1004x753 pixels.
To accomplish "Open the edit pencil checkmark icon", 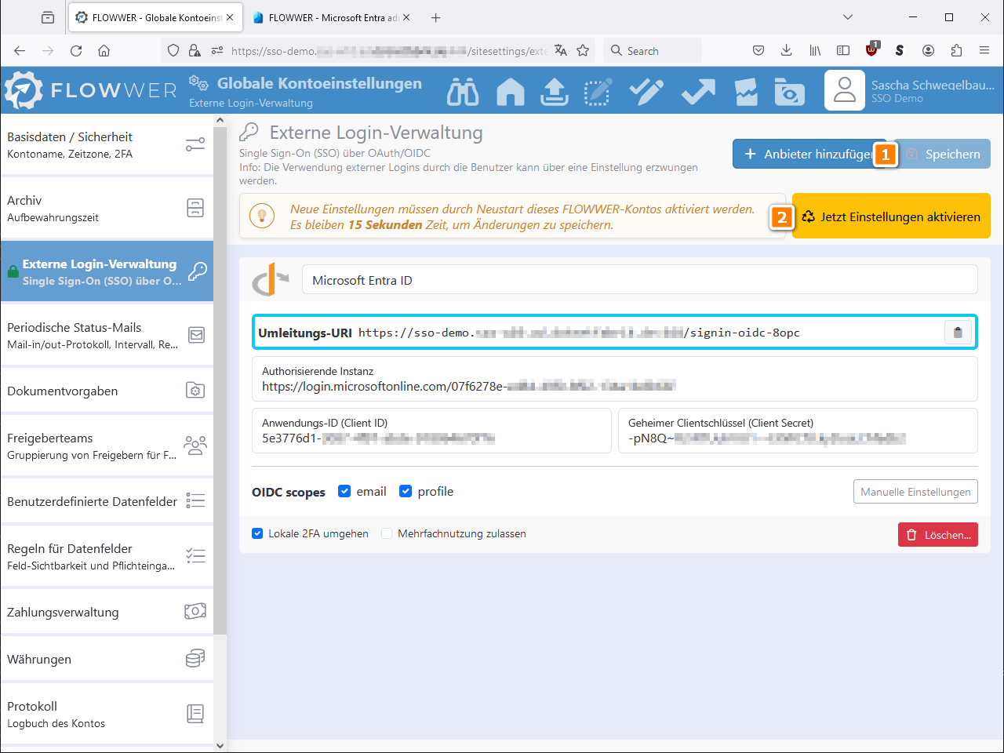I will point(646,92).
